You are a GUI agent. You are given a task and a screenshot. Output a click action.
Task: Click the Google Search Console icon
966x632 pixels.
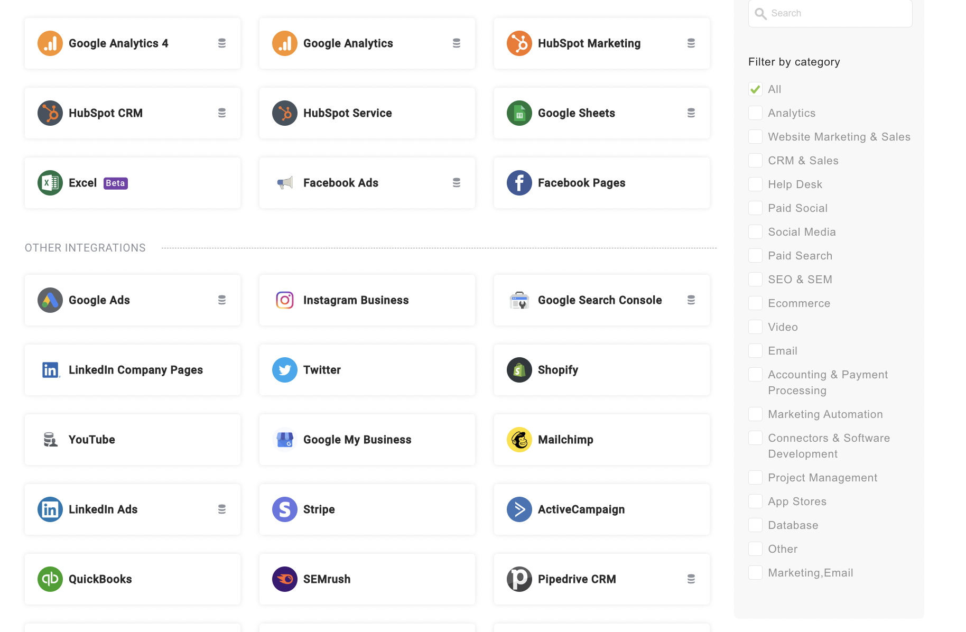click(x=519, y=300)
